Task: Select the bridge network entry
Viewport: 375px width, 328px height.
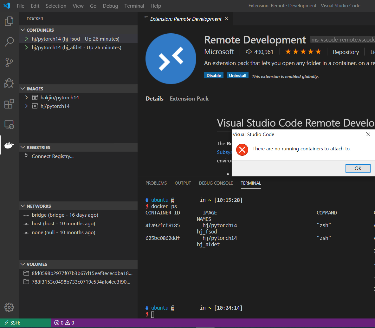Action: click(x=78, y=215)
